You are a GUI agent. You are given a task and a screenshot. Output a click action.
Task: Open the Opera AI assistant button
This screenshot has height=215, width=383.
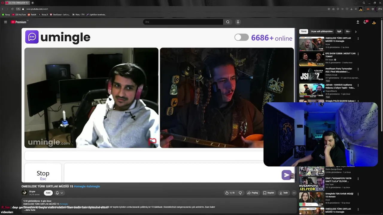tap(380, 9)
